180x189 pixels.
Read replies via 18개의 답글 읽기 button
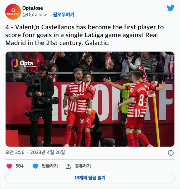90,178
